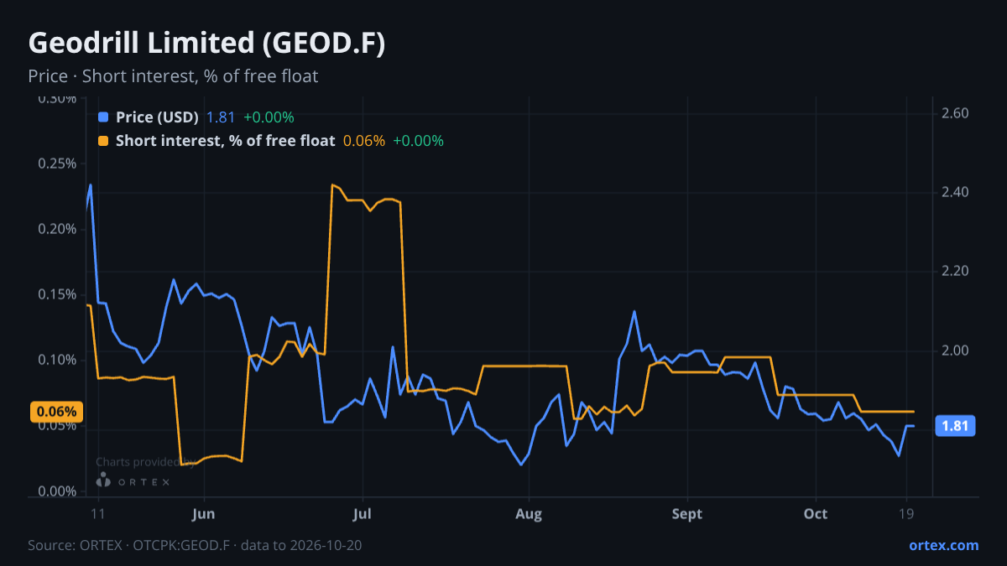Viewport: 1007px width, 566px height.
Task: Click the 0.00% left axis label
Action: point(55,491)
